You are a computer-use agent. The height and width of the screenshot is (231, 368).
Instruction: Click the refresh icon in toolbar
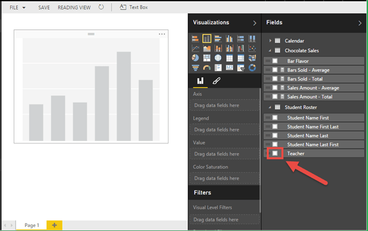pos(102,7)
